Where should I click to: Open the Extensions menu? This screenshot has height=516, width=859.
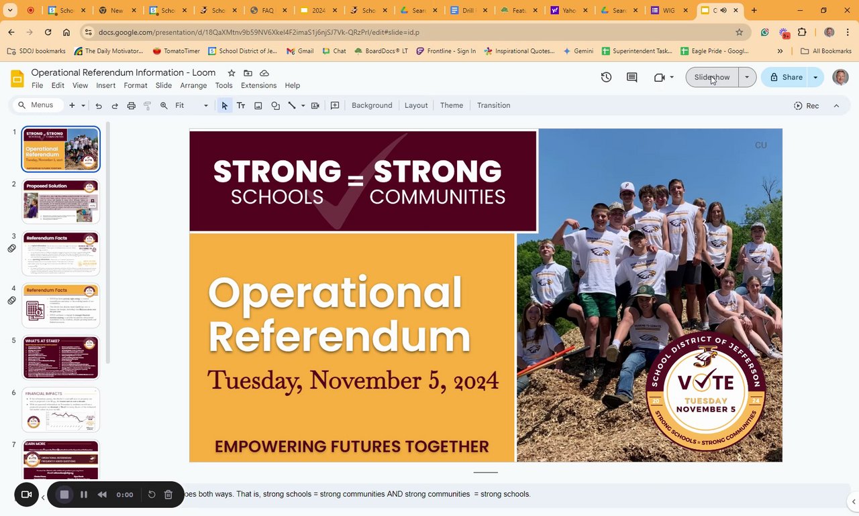[x=258, y=85]
